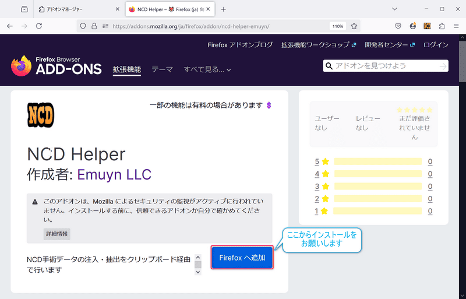Click the 4 star rating row link

click(322, 174)
